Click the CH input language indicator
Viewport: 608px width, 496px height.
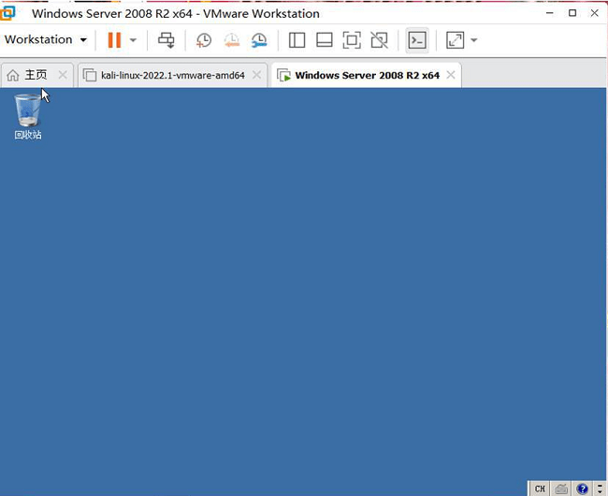(540, 489)
